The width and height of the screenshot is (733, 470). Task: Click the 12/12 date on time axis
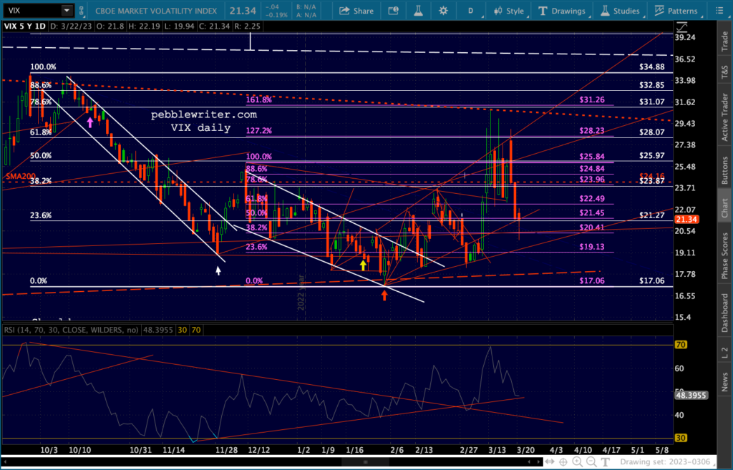pos(259,450)
